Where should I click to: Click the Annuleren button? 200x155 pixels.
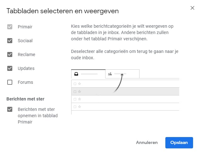pos(147,142)
